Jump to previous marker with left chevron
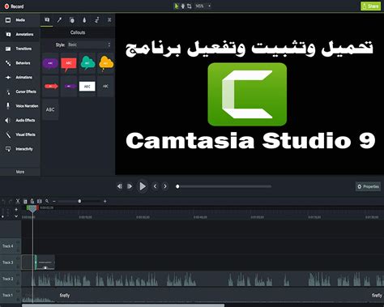 tap(155, 186)
